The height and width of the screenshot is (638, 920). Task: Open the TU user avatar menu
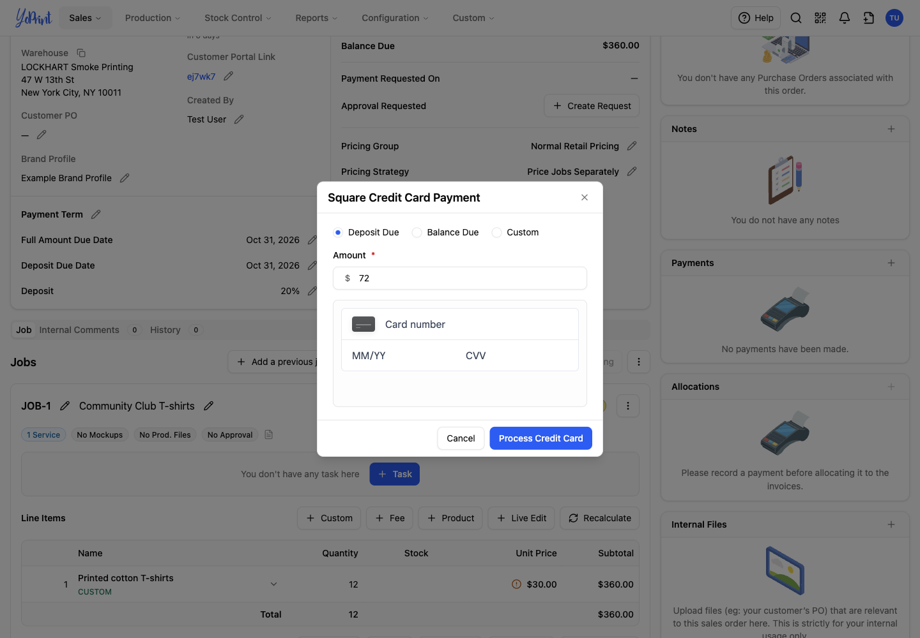point(894,18)
